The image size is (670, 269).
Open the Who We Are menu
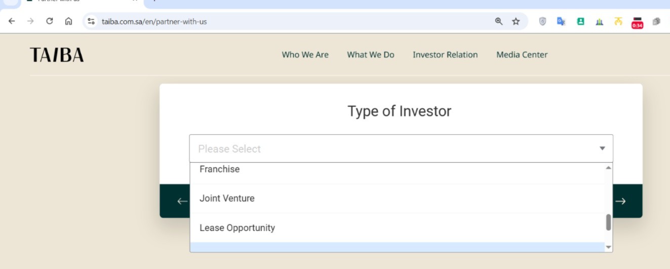tap(305, 55)
